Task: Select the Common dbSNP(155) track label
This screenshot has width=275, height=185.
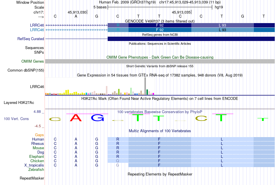Action: (25, 70)
